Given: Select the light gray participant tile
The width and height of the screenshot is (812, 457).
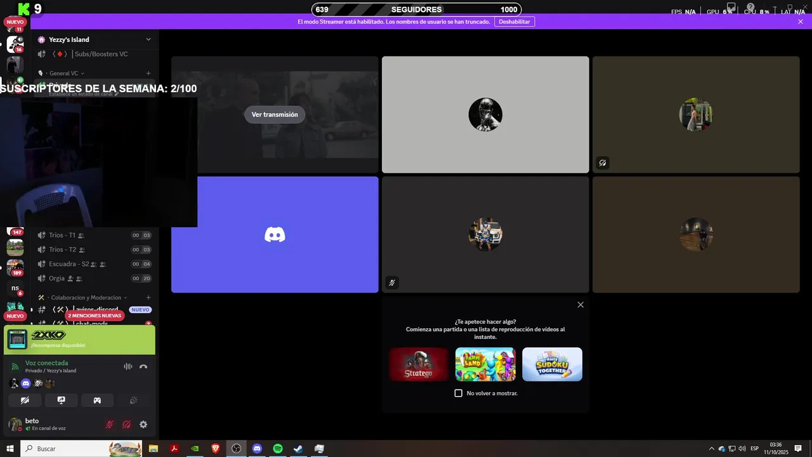Looking at the screenshot, I should click(485, 115).
